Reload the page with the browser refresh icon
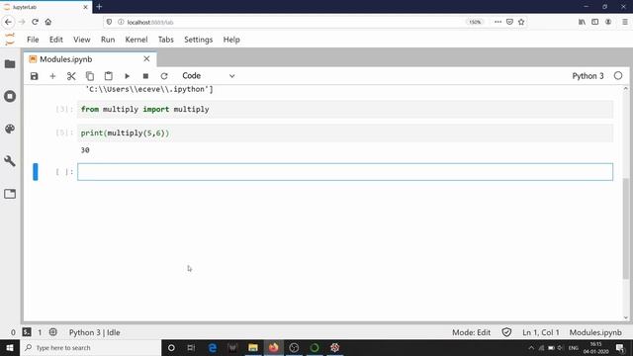Screen dimensions: 633x356 pyautogui.click(x=36, y=22)
